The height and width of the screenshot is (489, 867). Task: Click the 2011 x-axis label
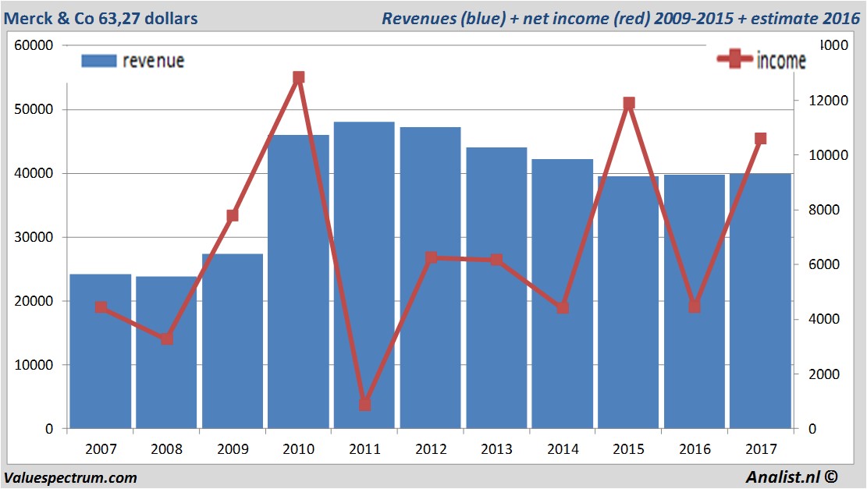364,448
